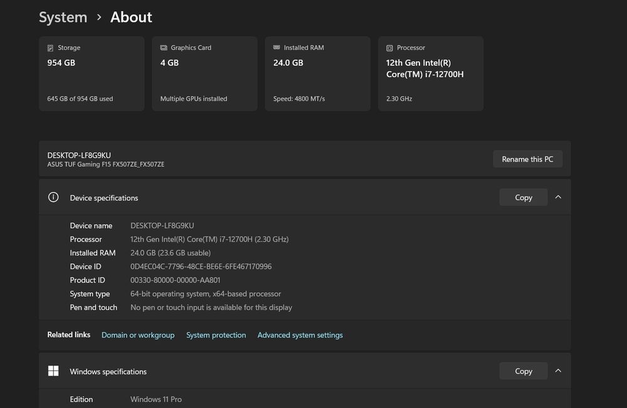Collapse the Device specifications section

pos(558,197)
